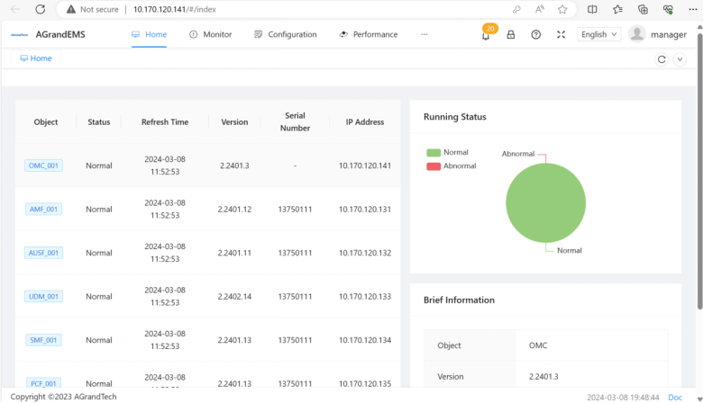The width and height of the screenshot is (703, 403).
Task: Expand the tab options chevron dropdown
Action: click(x=680, y=59)
